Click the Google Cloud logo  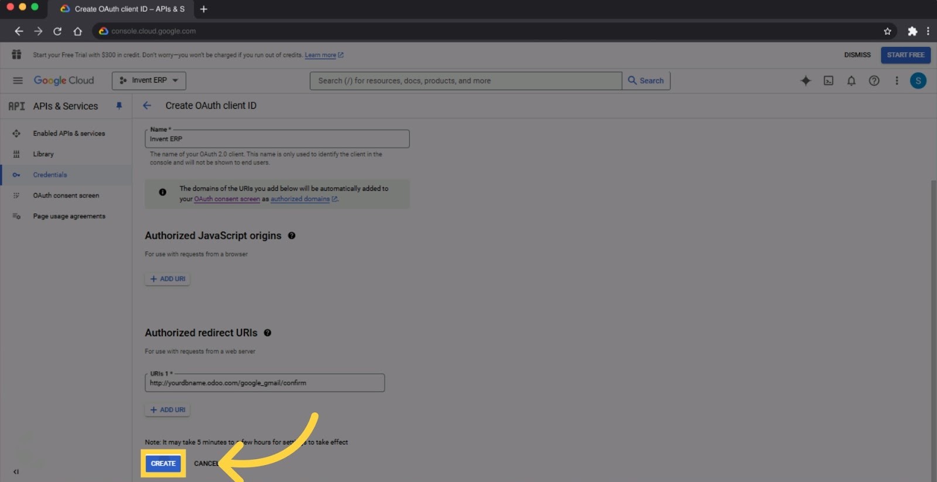coord(64,80)
